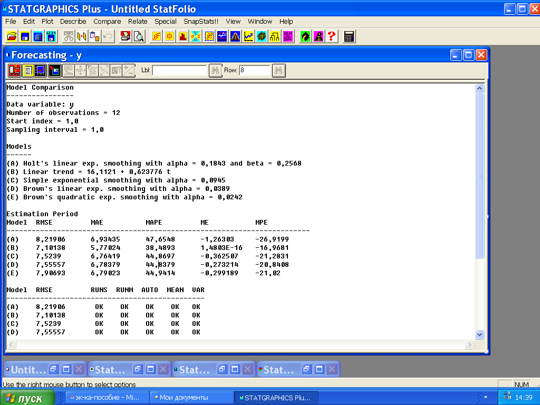Open the SnapStats!! menu
The image size is (540, 405).
pos(201,21)
